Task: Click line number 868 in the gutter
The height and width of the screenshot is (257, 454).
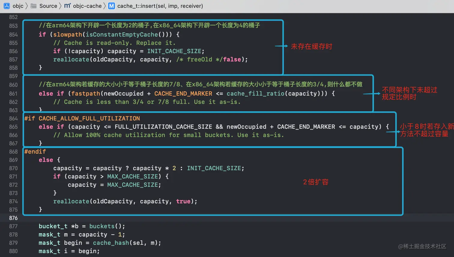Action: (13, 152)
